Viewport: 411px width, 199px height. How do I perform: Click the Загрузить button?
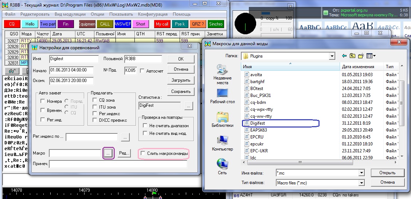pos(181,80)
